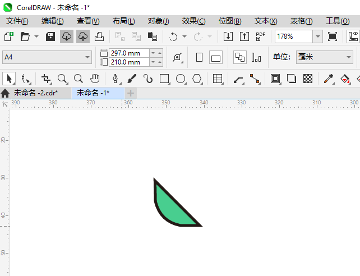Select the Artistic media brush tool
The height and width of the screenshot is (276, 360).
132,79
